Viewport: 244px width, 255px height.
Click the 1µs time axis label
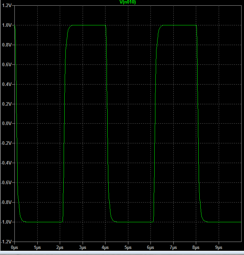pos(37,248)
